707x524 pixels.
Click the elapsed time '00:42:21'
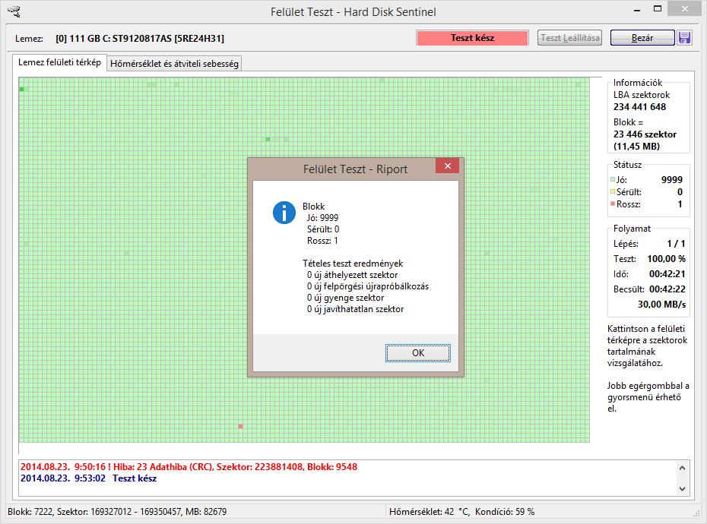point(667,274)
